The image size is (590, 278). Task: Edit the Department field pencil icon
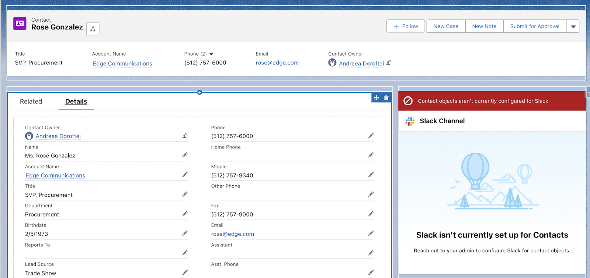tap(185, 214)
